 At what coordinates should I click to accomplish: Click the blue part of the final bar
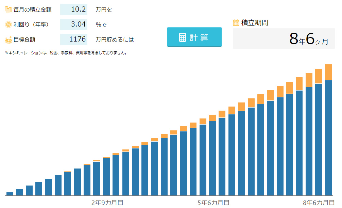[328, 136]
